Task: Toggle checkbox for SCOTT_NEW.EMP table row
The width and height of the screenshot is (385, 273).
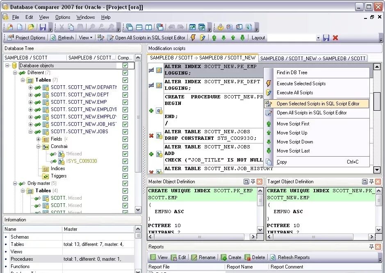Action: tap(125, 102)
